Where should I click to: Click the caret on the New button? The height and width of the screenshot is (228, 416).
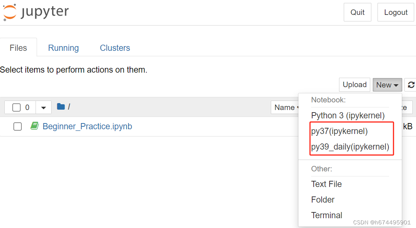coord(396,85)
